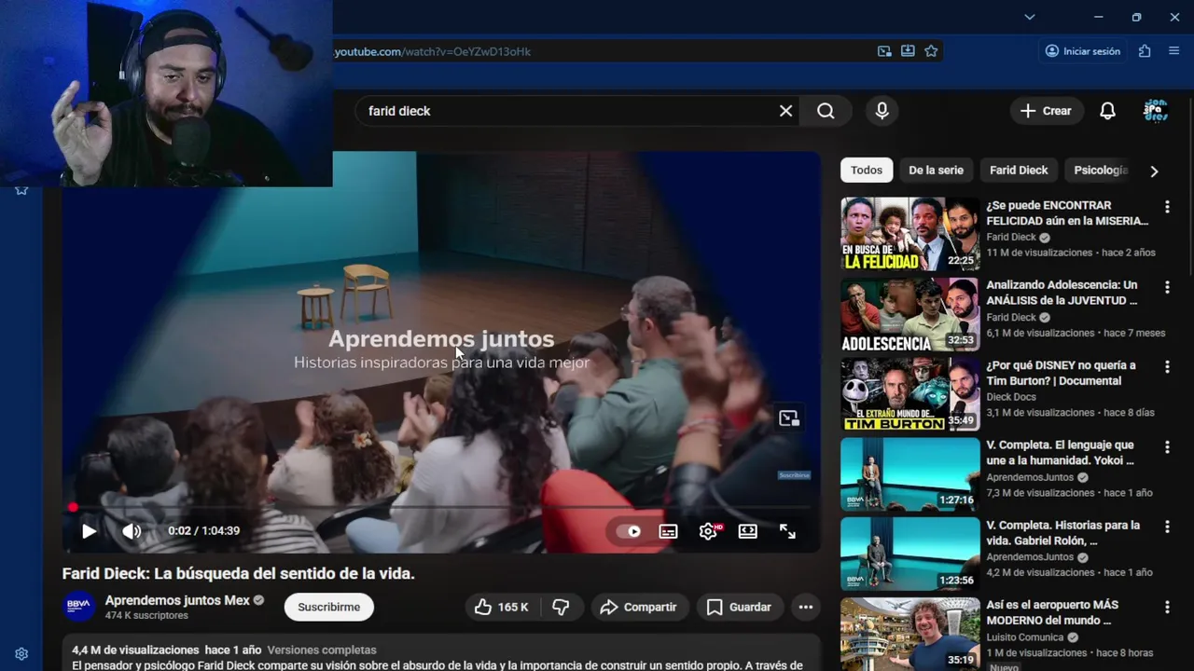Viewport: 1194px width, 671px height.
Task: Open the Crear menu
Action: click(1047, 111)
